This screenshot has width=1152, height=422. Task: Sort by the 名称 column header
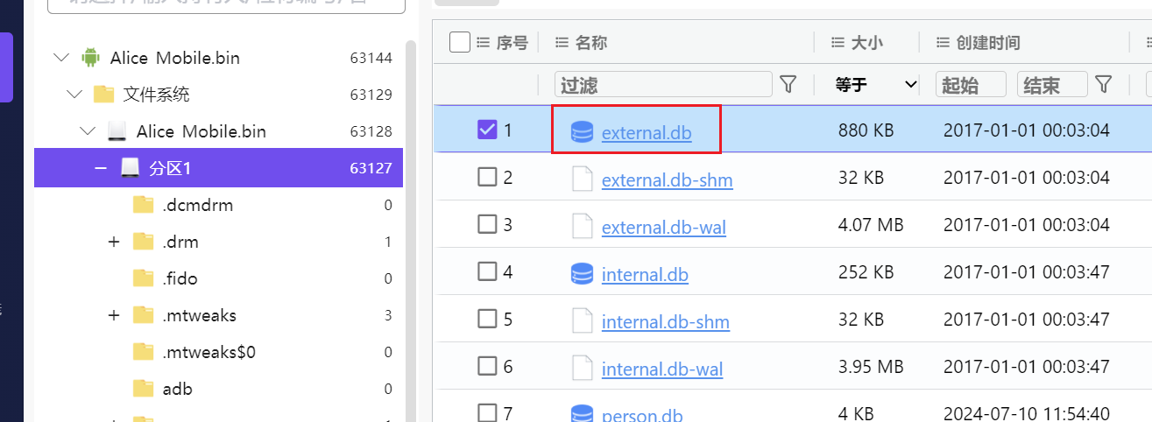coord(590,42)
